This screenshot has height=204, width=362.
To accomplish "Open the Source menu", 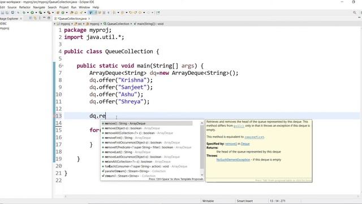I will click(x=12, y=7).
